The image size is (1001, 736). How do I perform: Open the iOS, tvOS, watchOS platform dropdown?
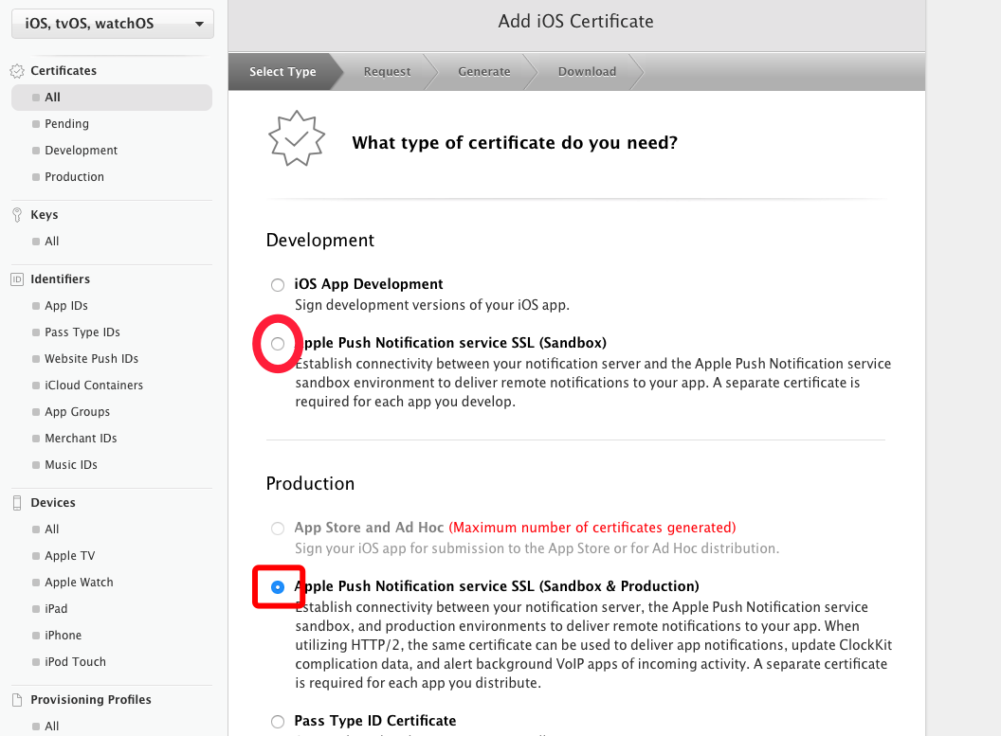[113, 24]
